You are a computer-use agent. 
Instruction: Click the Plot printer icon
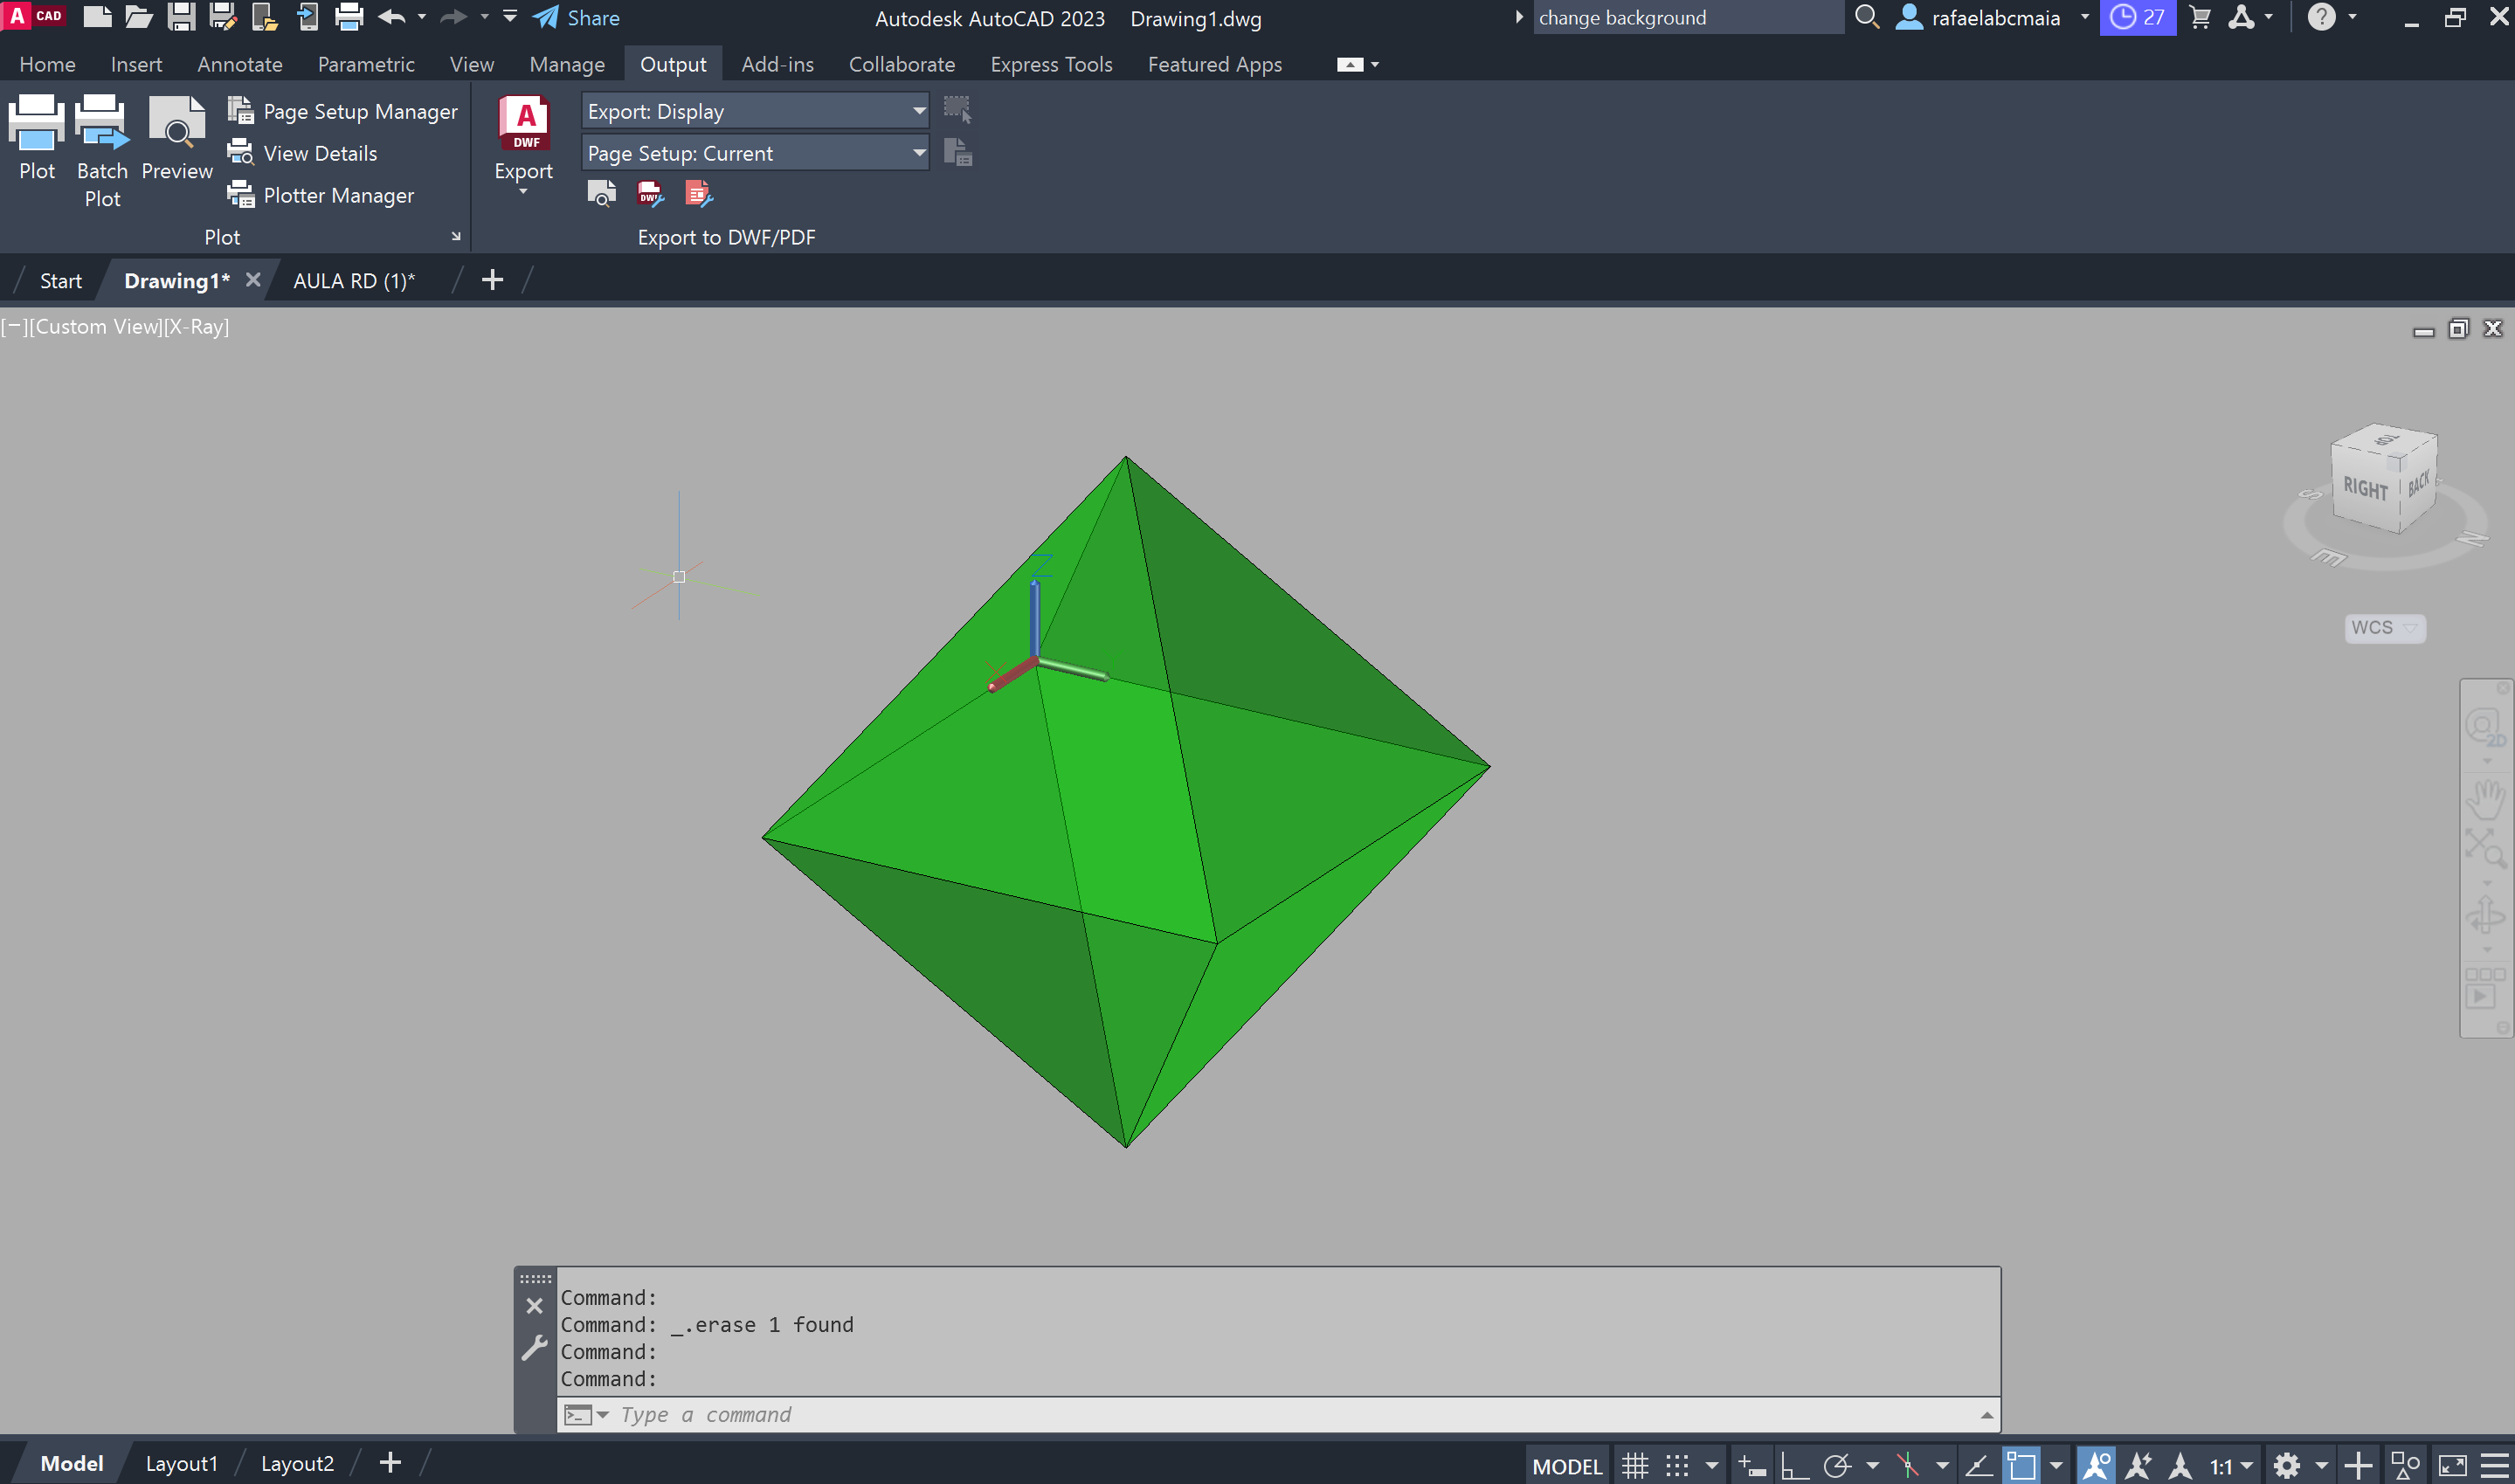pyautogui.click(x=37, y=124)
